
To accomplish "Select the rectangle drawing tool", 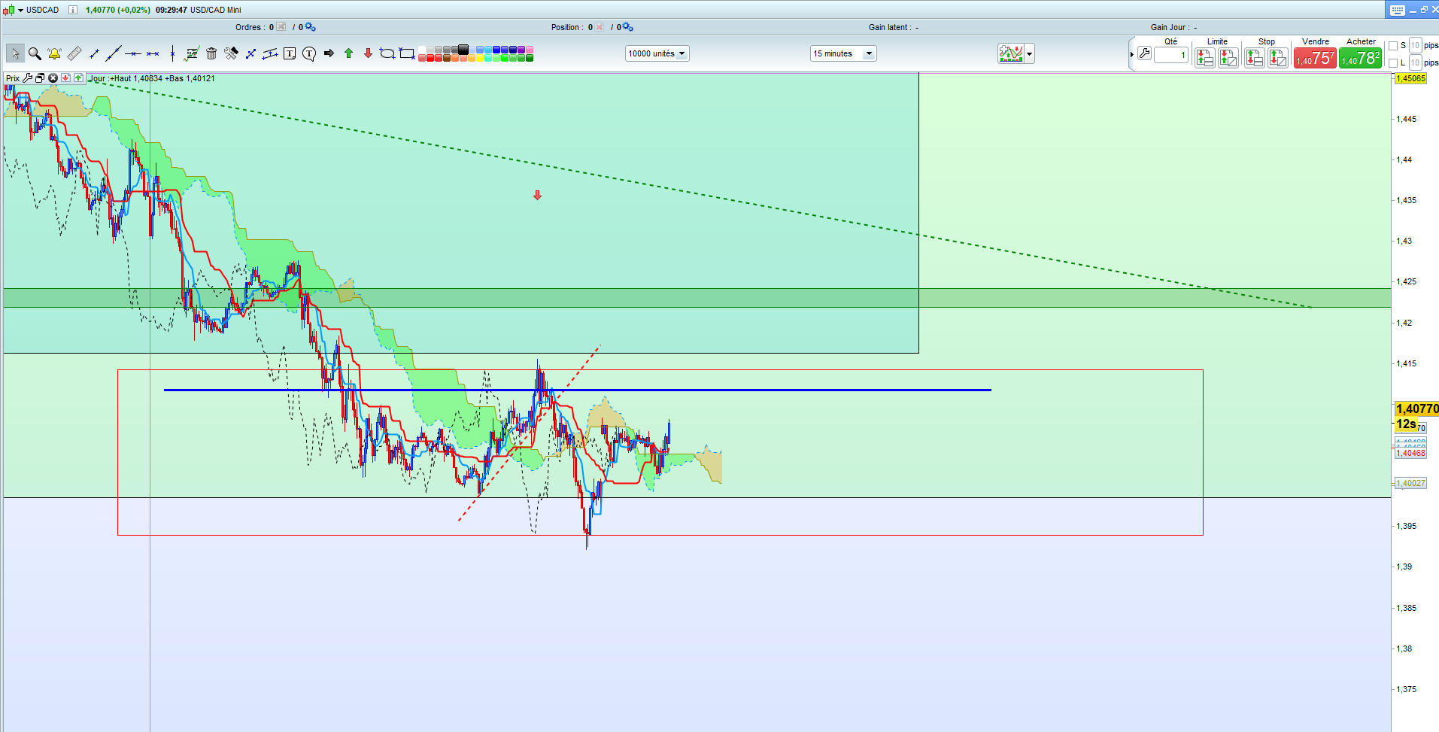I will (407, 53).
